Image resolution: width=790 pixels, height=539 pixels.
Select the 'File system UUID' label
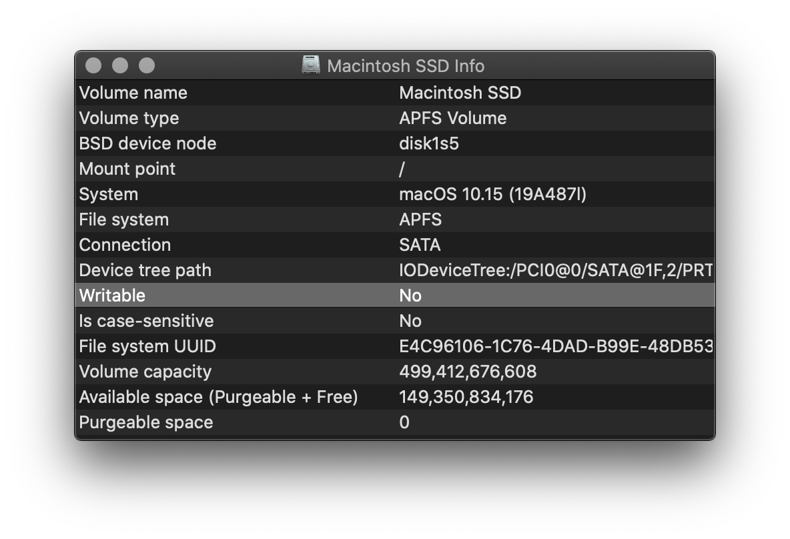point(147,347)
